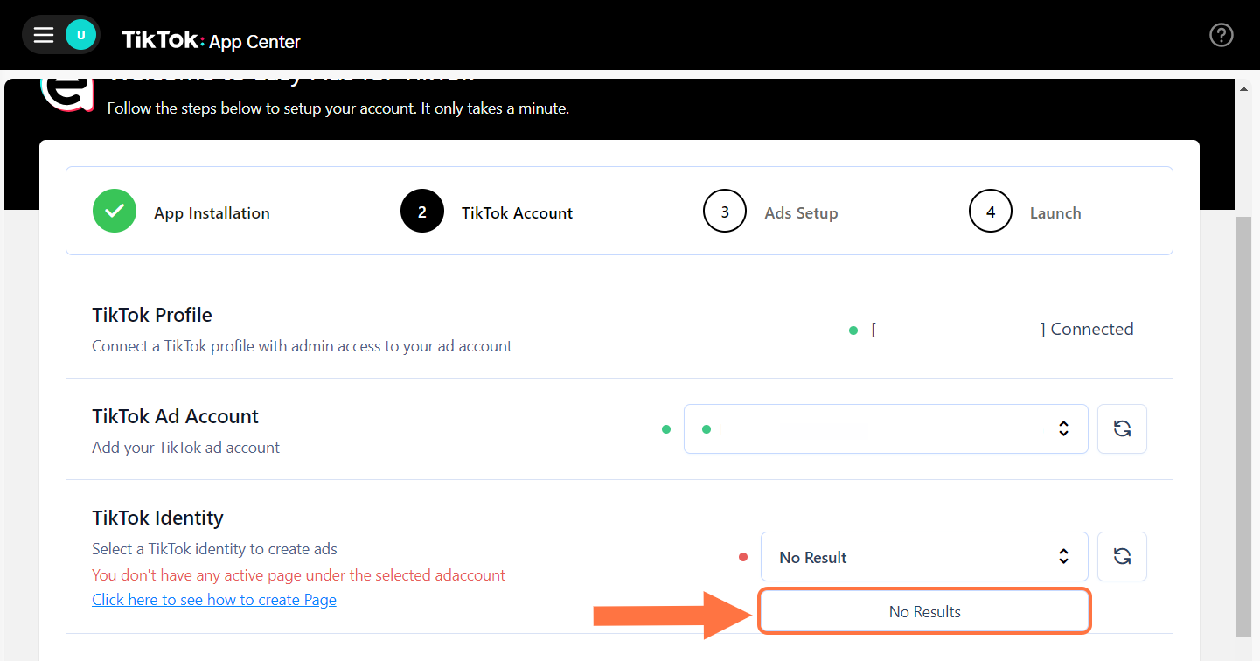Click the teal user avatar icon
The image size is (1260, 661).
pos(80,35)
